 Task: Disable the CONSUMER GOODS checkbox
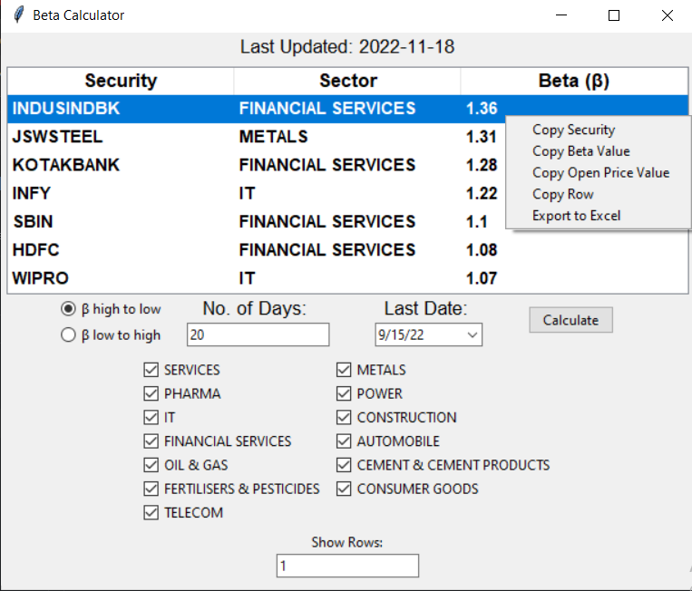click(x=344, y=489)
